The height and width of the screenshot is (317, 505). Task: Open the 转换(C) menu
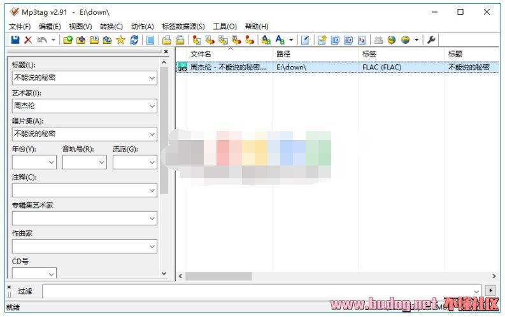tap(111, 26)
